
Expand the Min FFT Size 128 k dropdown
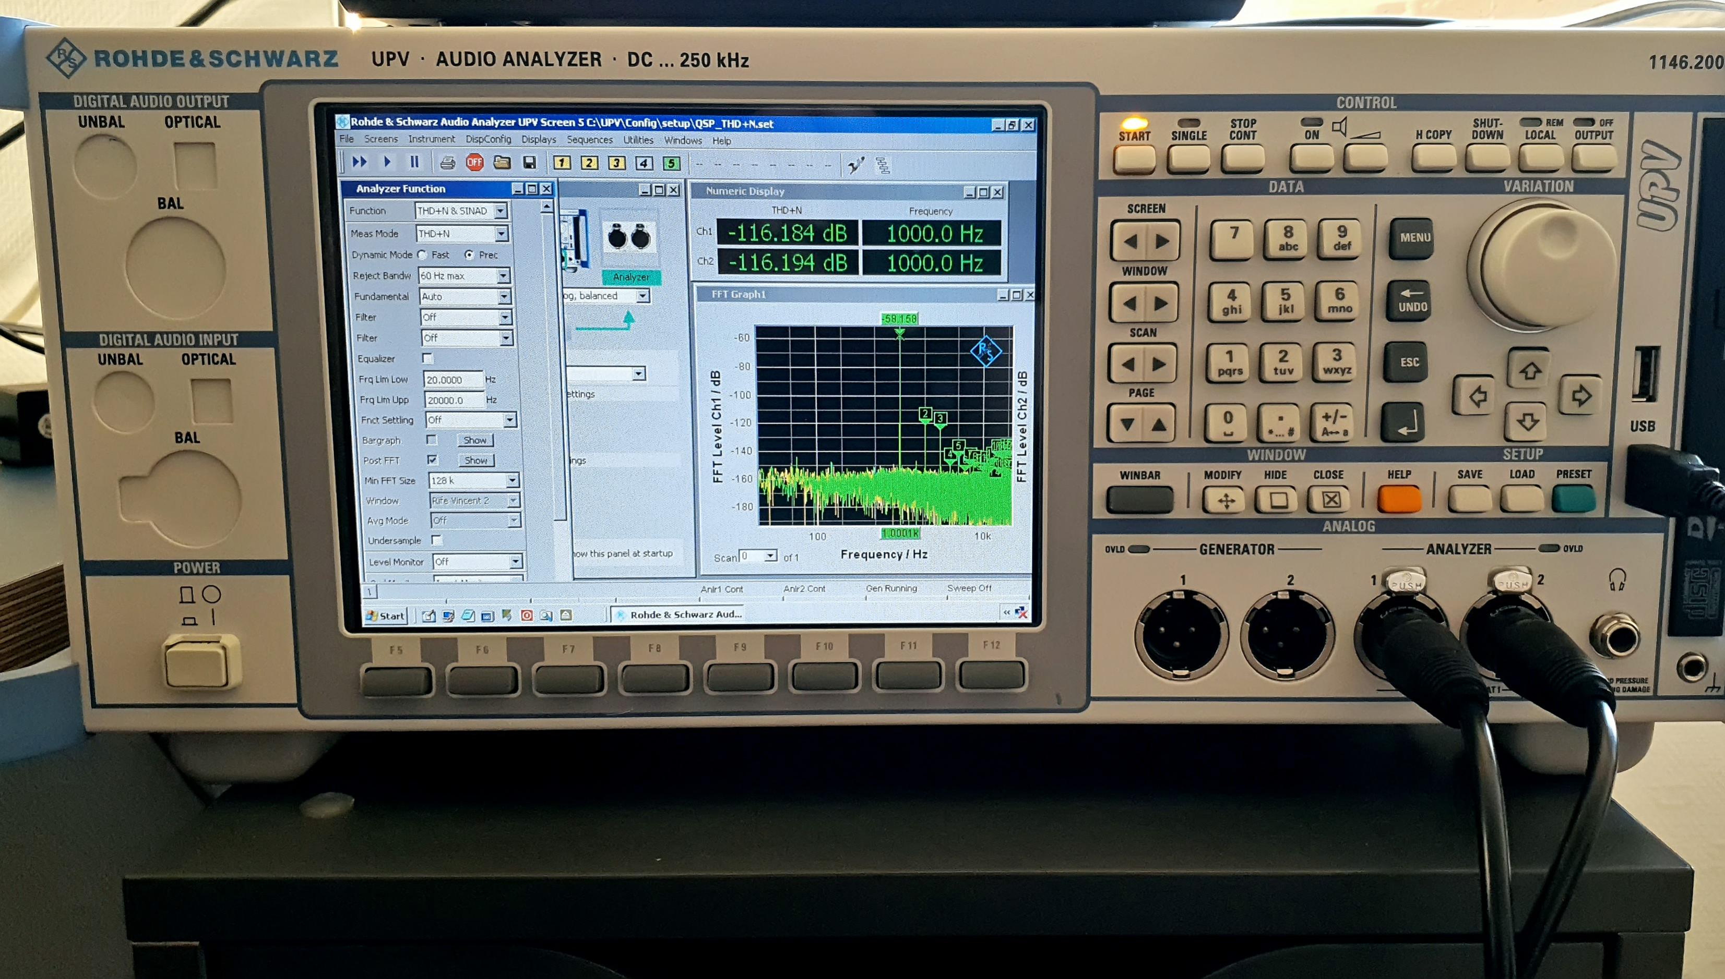click(512, 480)
